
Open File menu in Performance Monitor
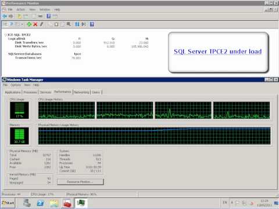click(x=10, y=9)
